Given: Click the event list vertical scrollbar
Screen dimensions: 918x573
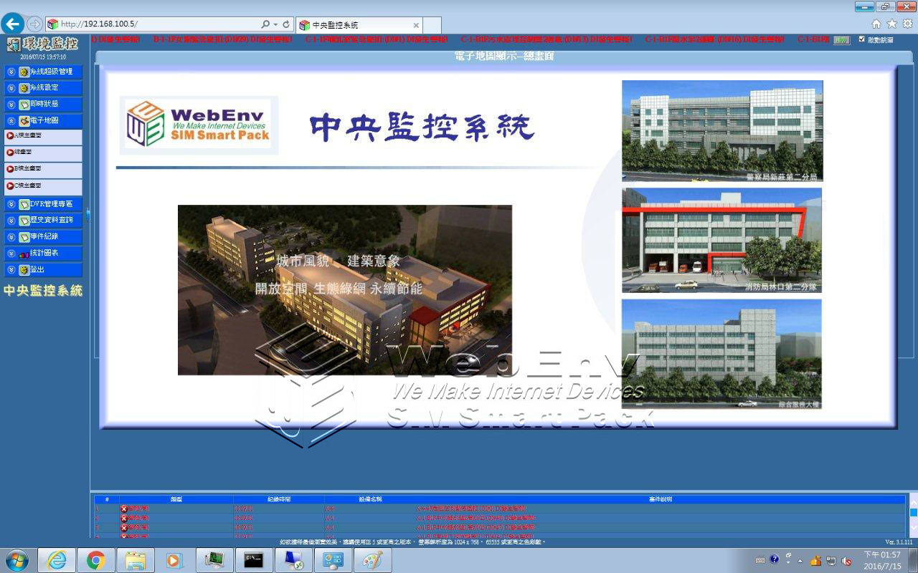Looking at the screenshot, I should click(913, 514).
